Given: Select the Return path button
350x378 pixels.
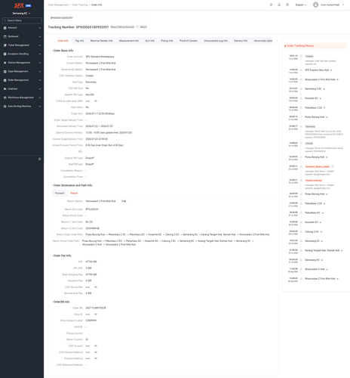Looking at the screenshot, I should coord(74,193).
